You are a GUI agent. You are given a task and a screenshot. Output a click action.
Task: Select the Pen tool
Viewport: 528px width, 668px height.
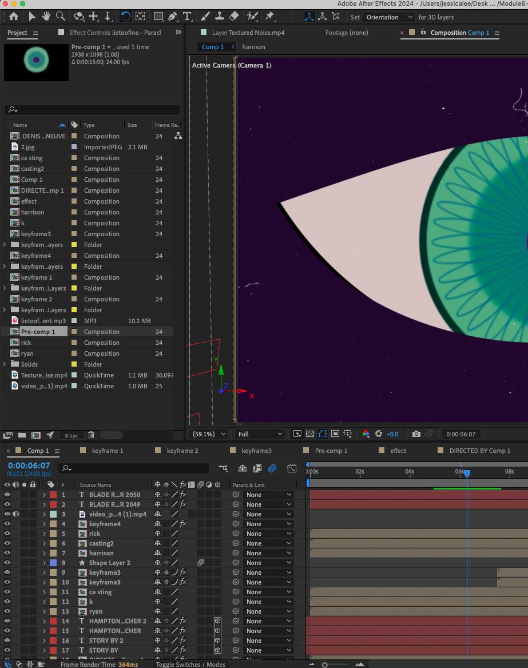pos(173,17)
